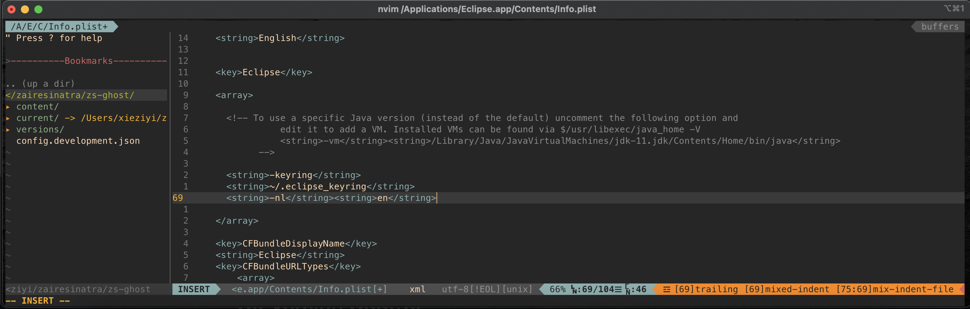The image size is (970, 309).
Task: Expand the versions/ folder arrow
Action: pyautogui.click(x=8, y=130)
